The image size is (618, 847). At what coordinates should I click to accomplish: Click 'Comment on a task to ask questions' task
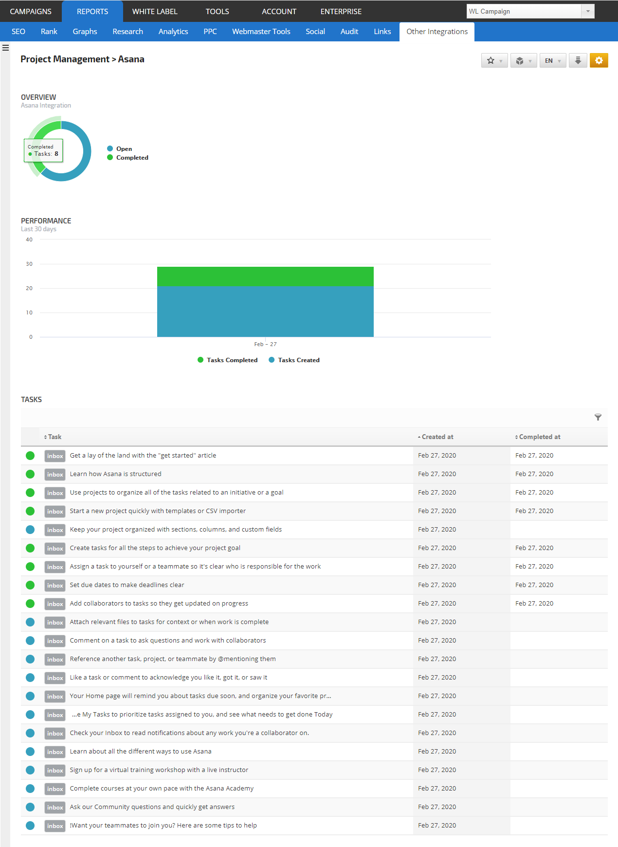tap(168, 641)
